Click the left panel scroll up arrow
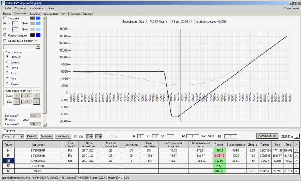Image resolution: width=301 pixels, height=181 pixels. (x=44, y=18)
